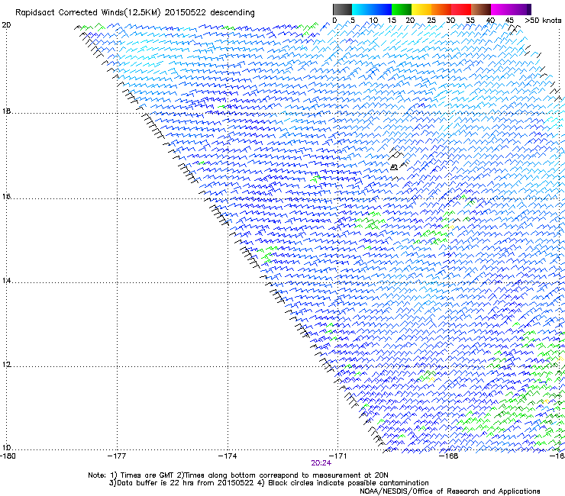565x496 pixels.
Task: Click the latitude label 20
Action: point(6,25)
